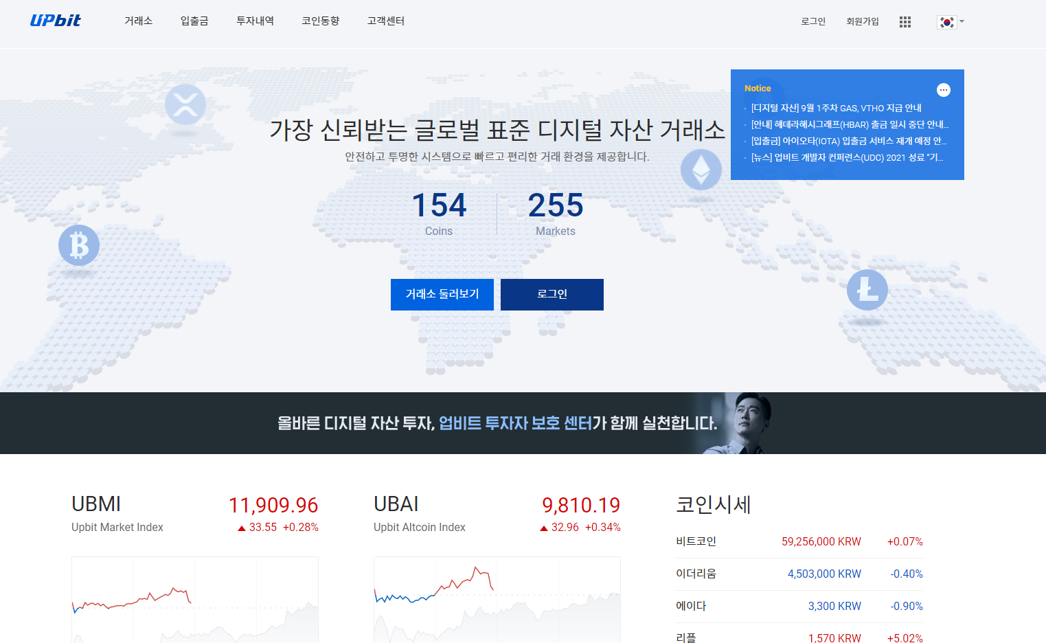Click the UBAI line chart

coord(497,600)
